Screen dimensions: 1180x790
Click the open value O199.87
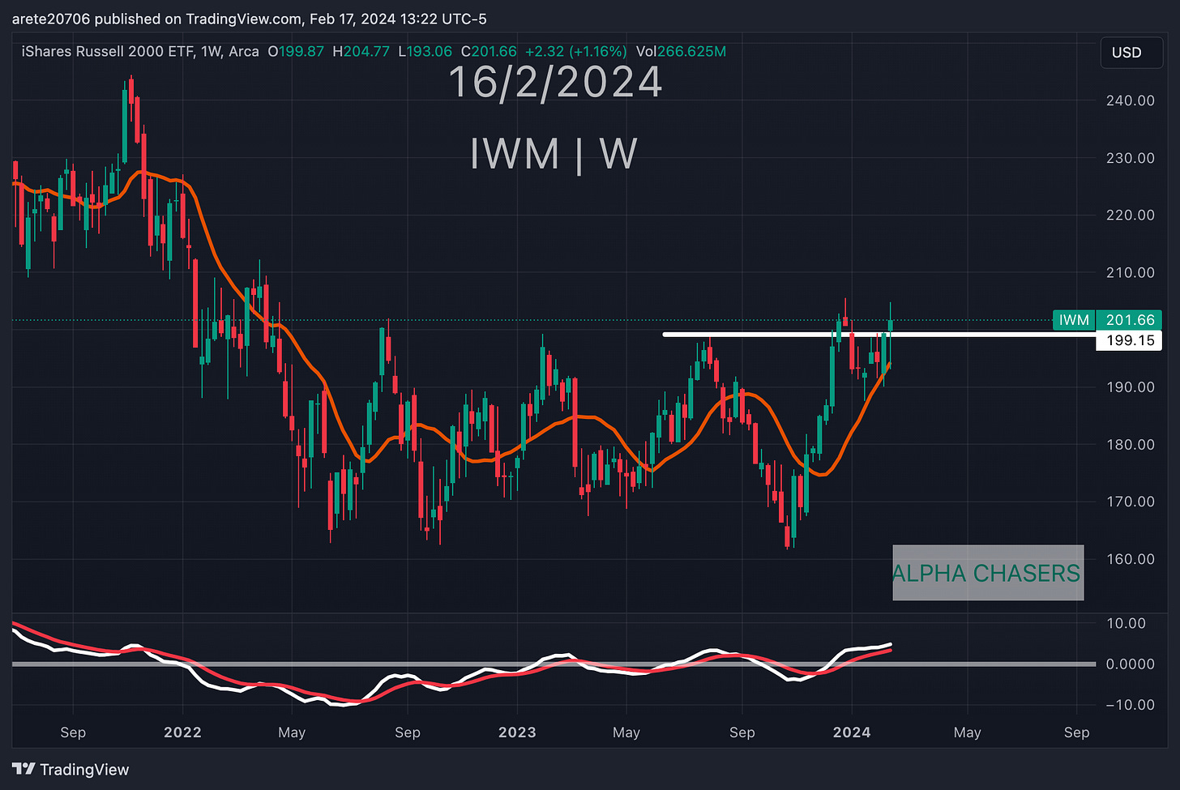[x=296, y=52]
